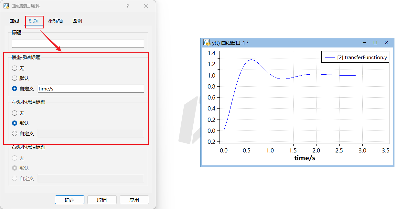Click the 取消 button

102,200
